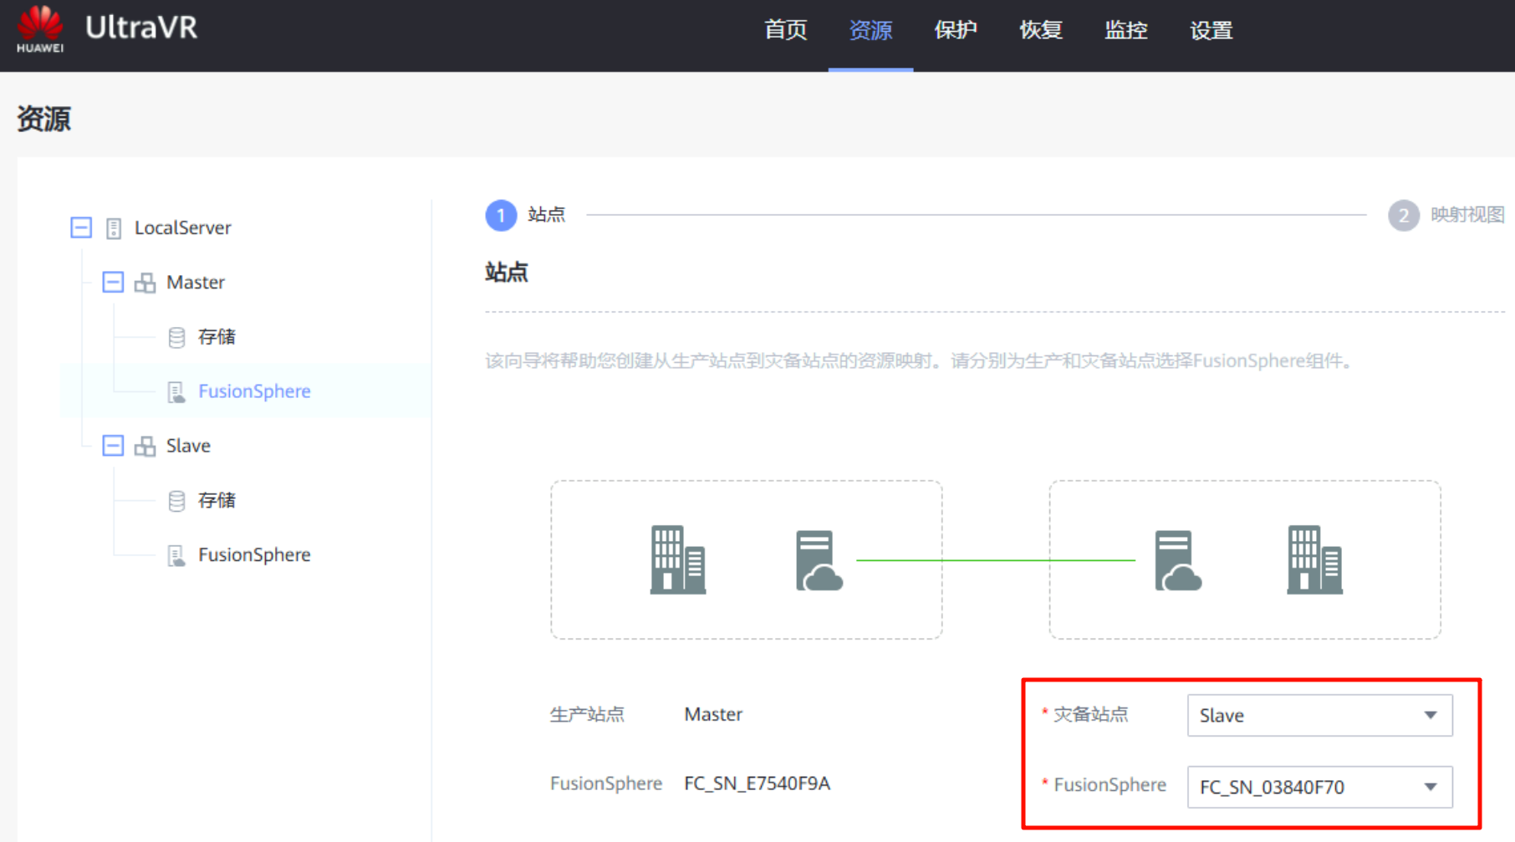Switch to the 保护 tab

[956, 31]
